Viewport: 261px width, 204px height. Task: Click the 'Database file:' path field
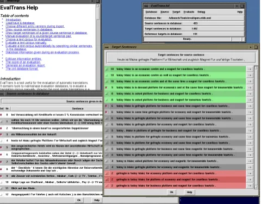click(190, 18)
